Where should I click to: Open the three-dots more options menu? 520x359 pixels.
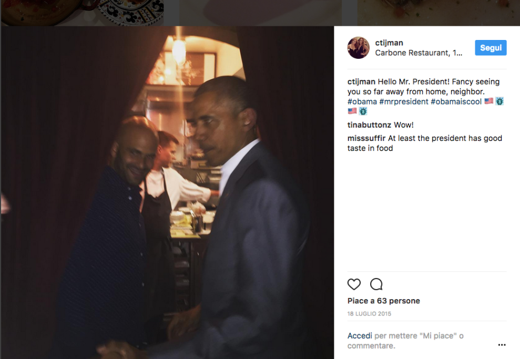point(502,345)
